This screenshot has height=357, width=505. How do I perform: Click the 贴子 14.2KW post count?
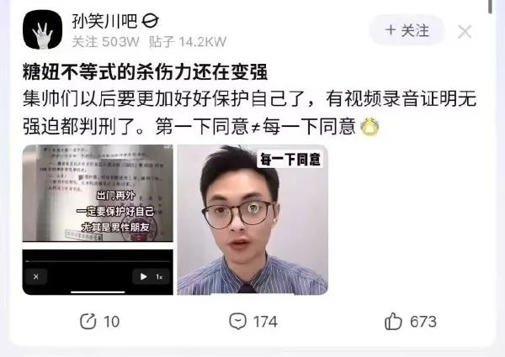pos(188,42)
